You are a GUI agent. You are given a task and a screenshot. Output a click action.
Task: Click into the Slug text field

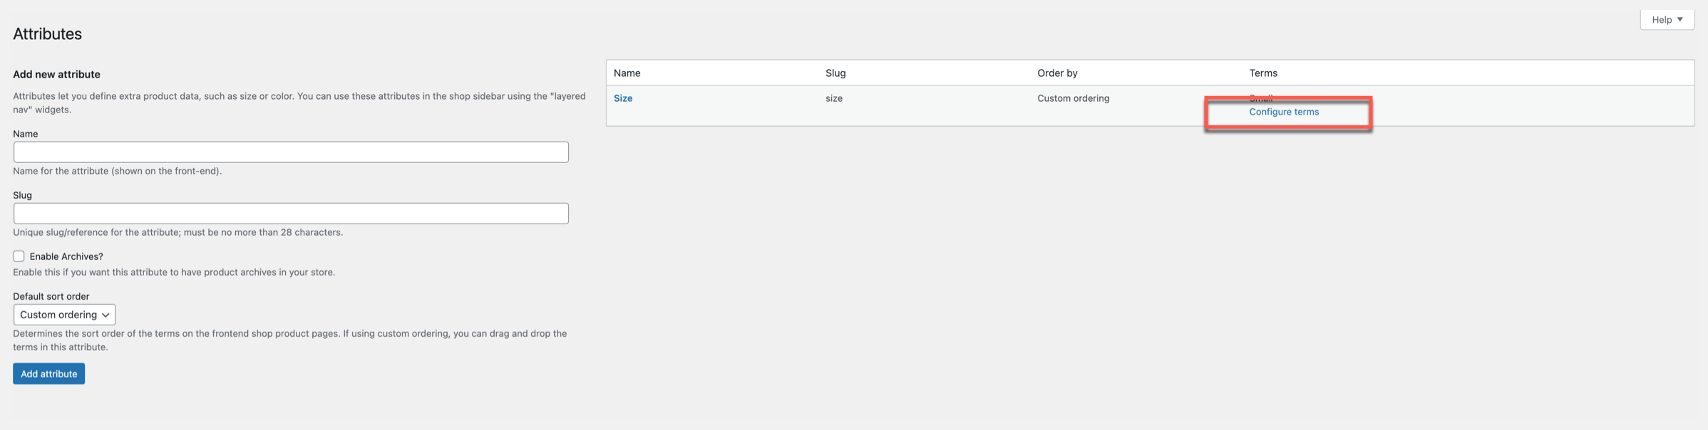291,213
